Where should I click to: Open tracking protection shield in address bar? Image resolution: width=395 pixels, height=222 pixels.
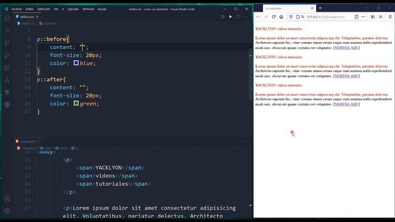pyautogui.click(x=291, y=17)
